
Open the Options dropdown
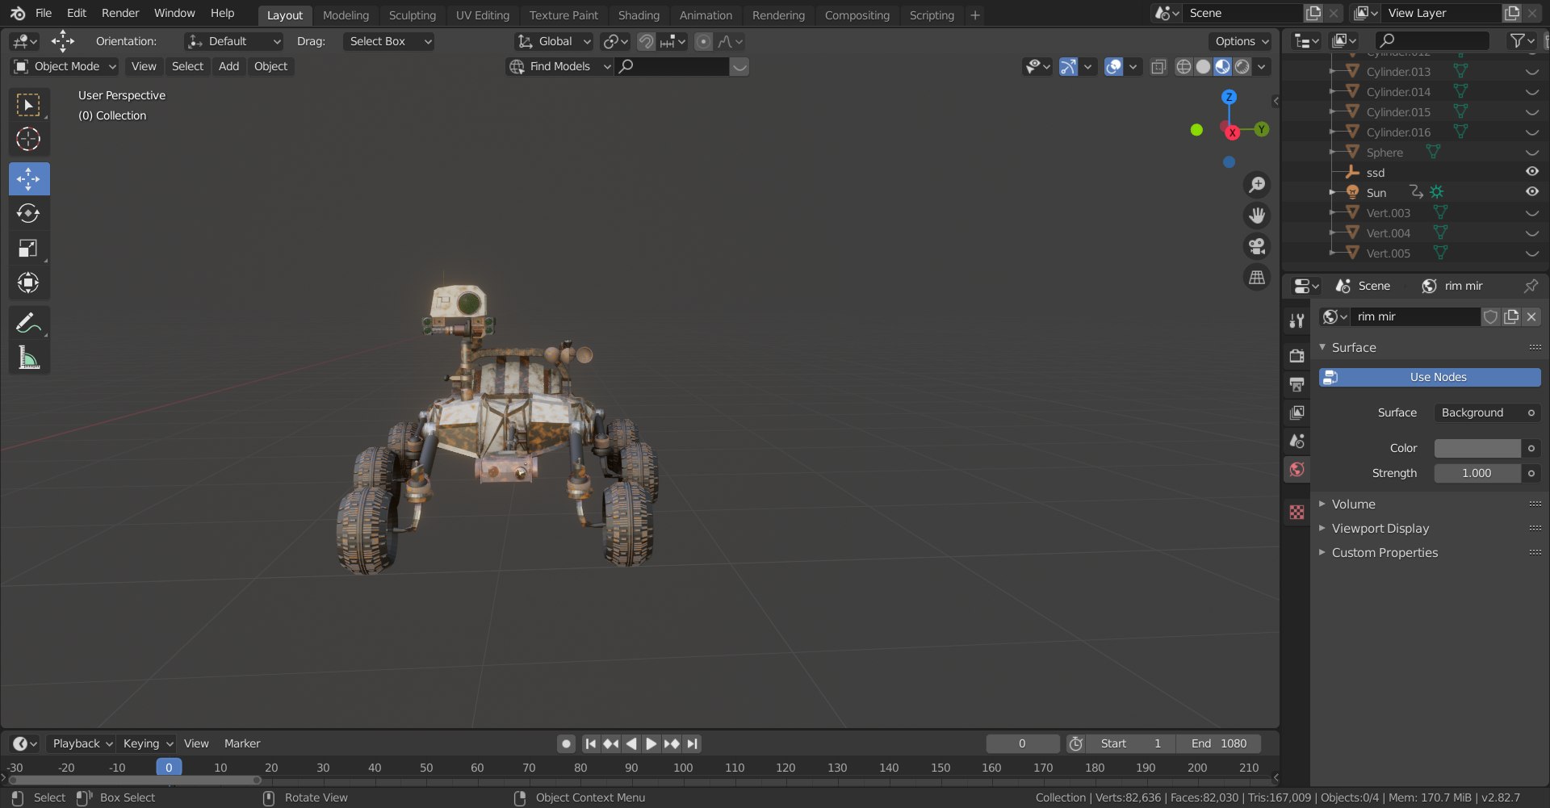click(x=1241, y=41)
